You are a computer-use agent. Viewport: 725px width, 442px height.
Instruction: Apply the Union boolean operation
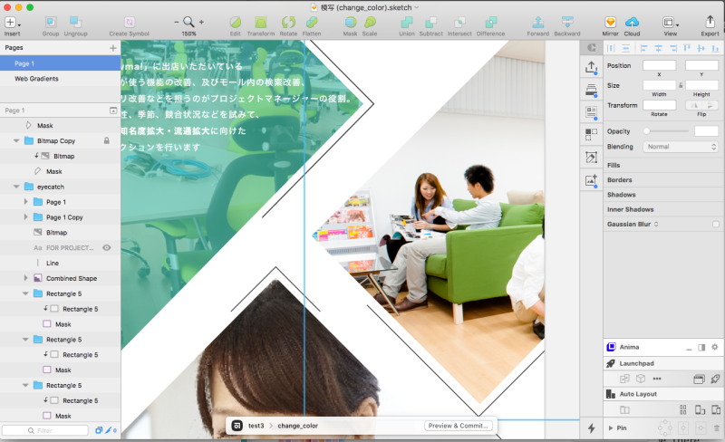point(407,23)
